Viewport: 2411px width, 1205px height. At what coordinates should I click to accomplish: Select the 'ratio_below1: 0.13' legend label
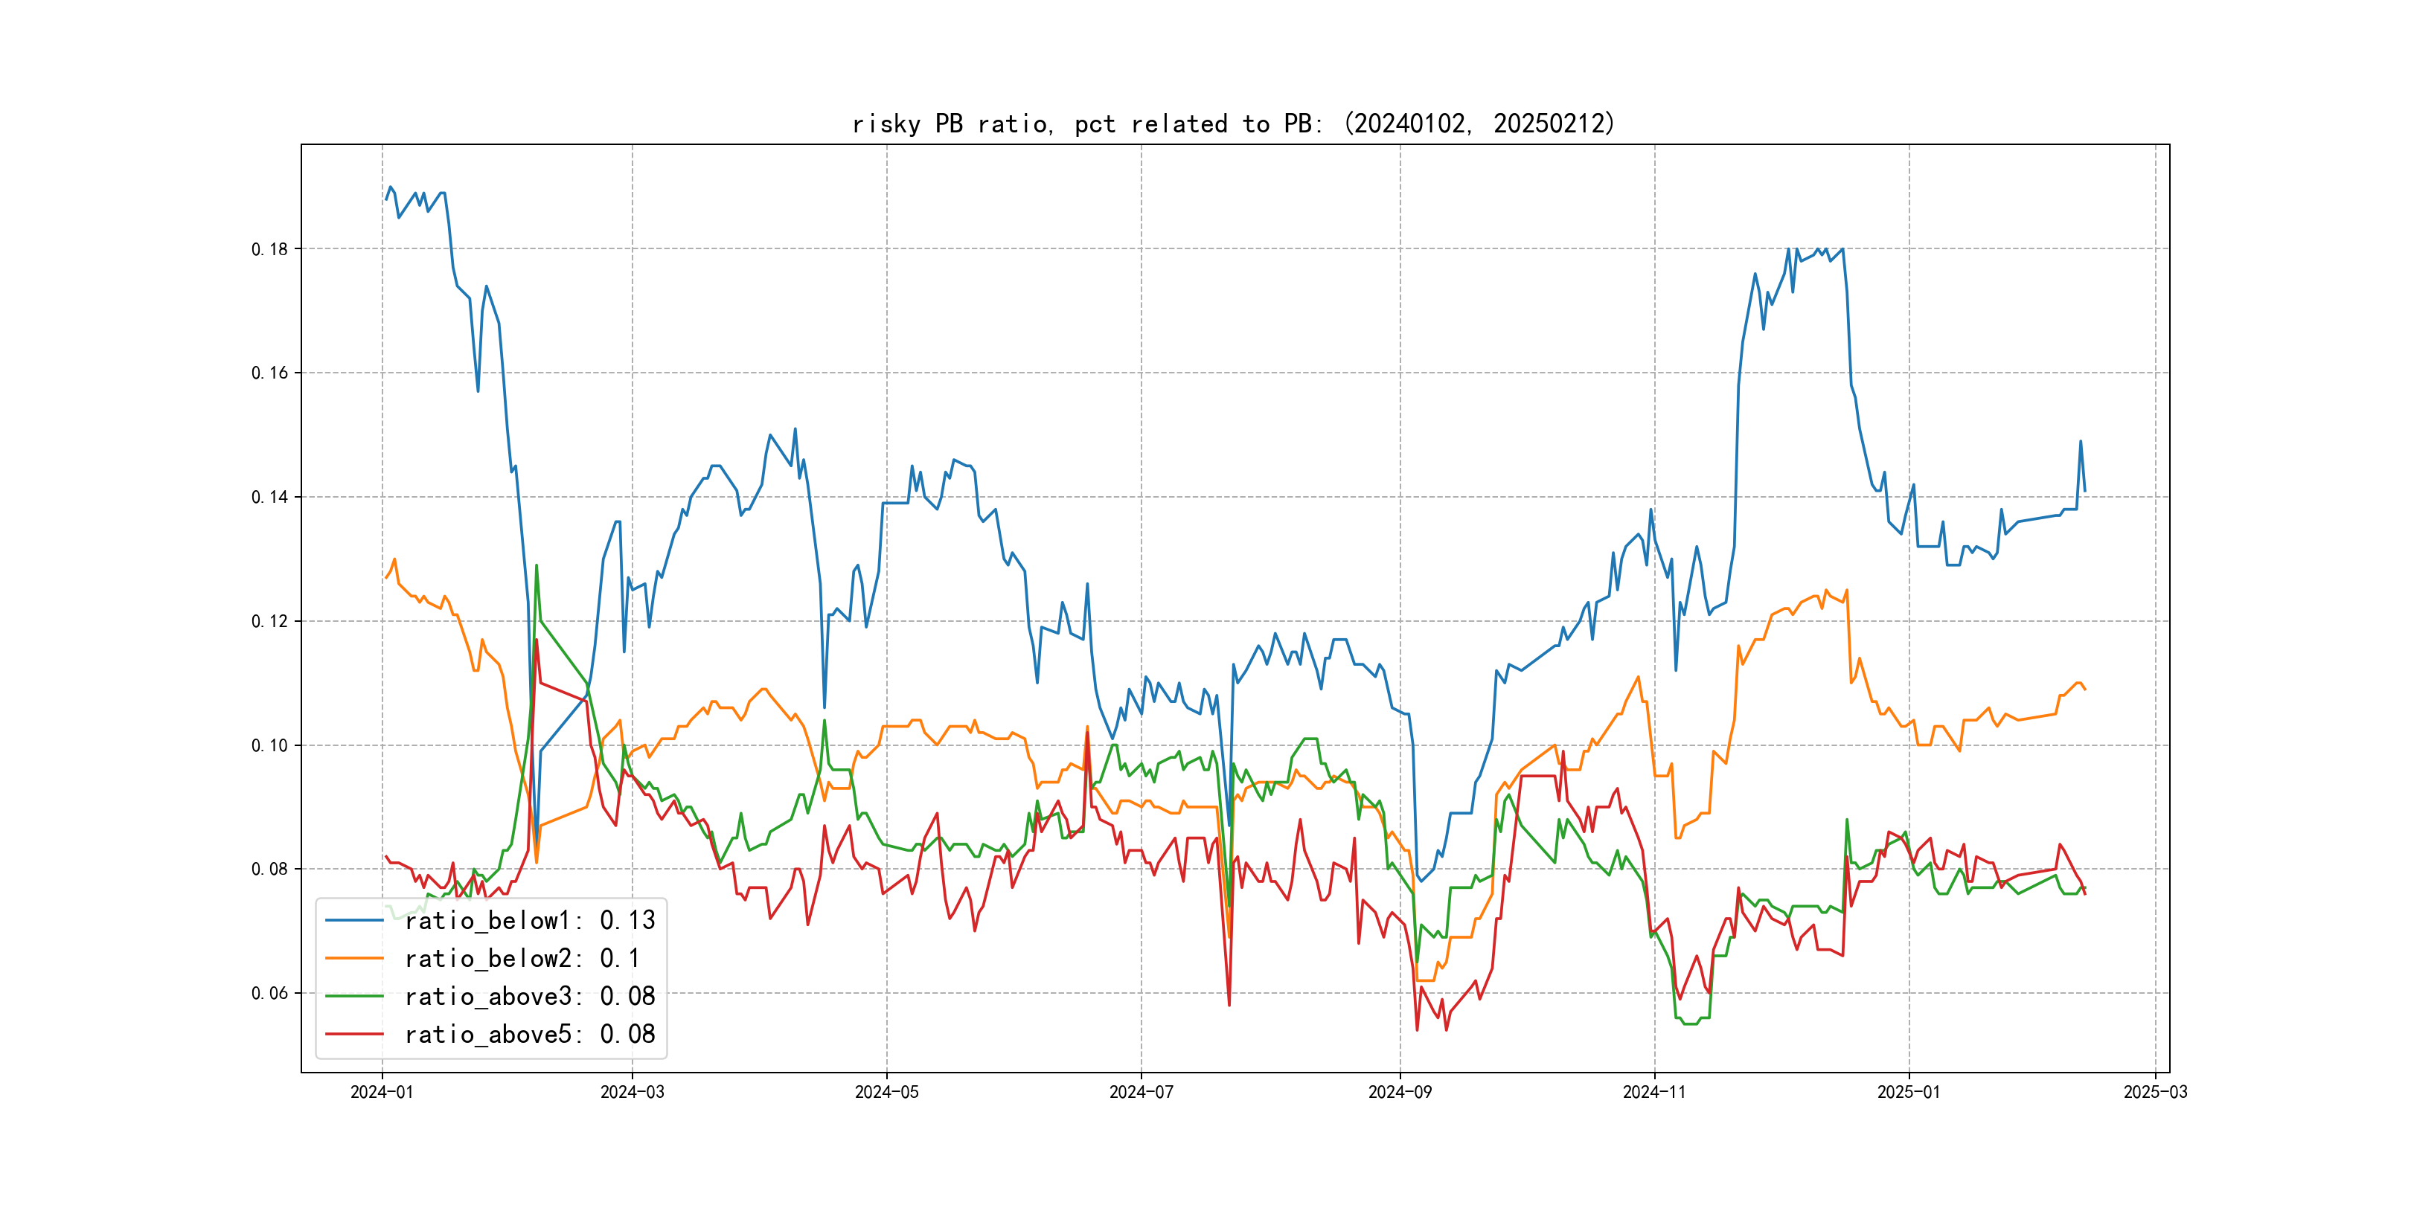click(x=530, y=921)
